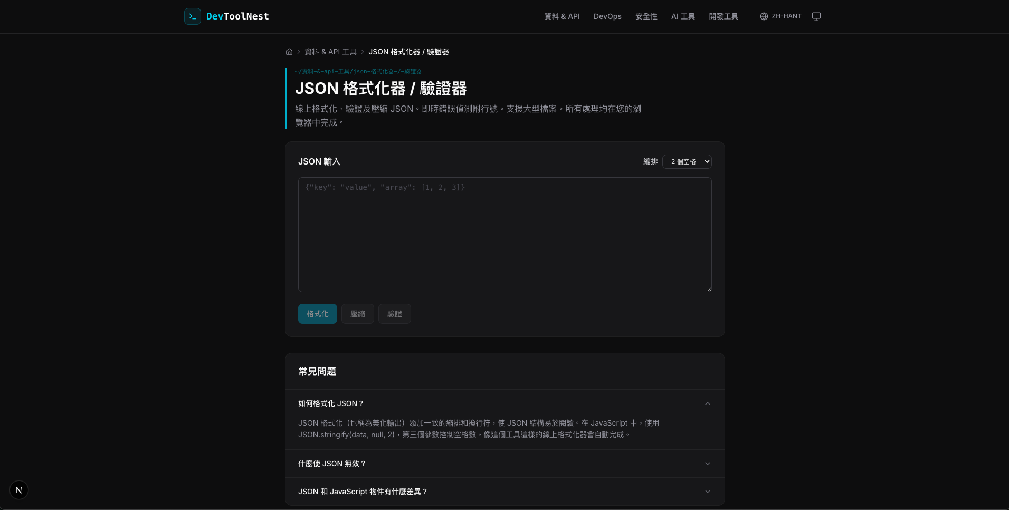This screenshot has height=510, width=1009.
Task: Click the small path ~/資料-&-api-工具 text
Action: point(358,71)
